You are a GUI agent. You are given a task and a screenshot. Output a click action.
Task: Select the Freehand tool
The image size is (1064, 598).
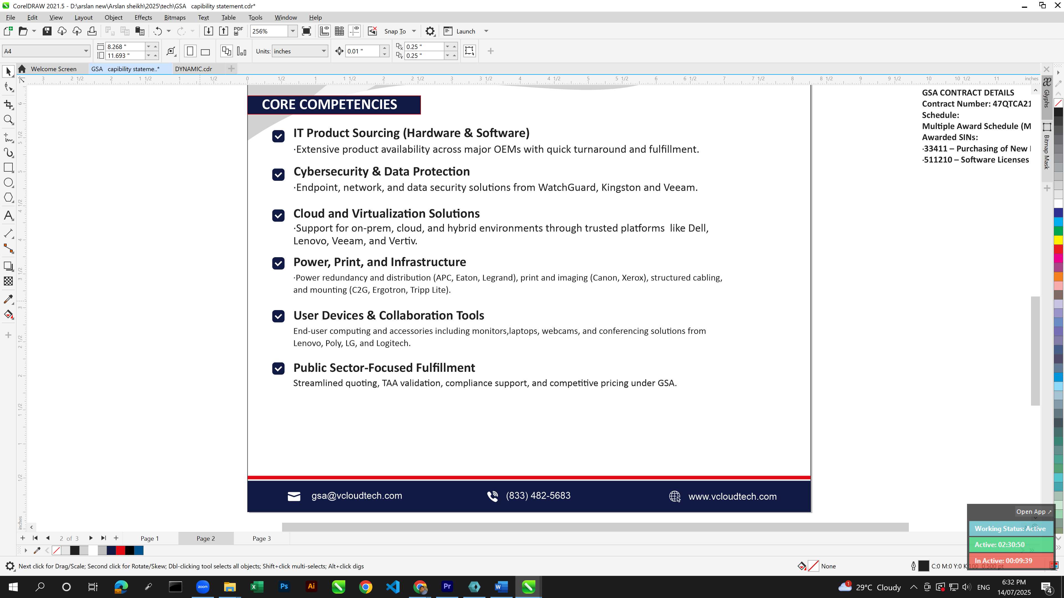(8, 138)
